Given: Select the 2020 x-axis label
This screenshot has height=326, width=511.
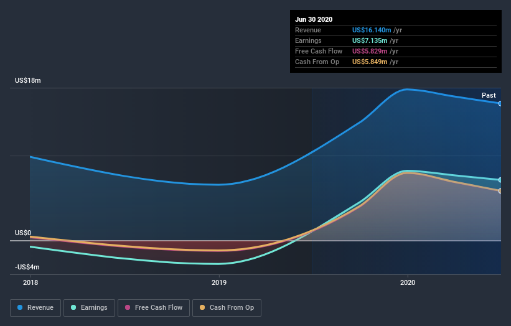Looking at the screenshot, I should [408, 282].
